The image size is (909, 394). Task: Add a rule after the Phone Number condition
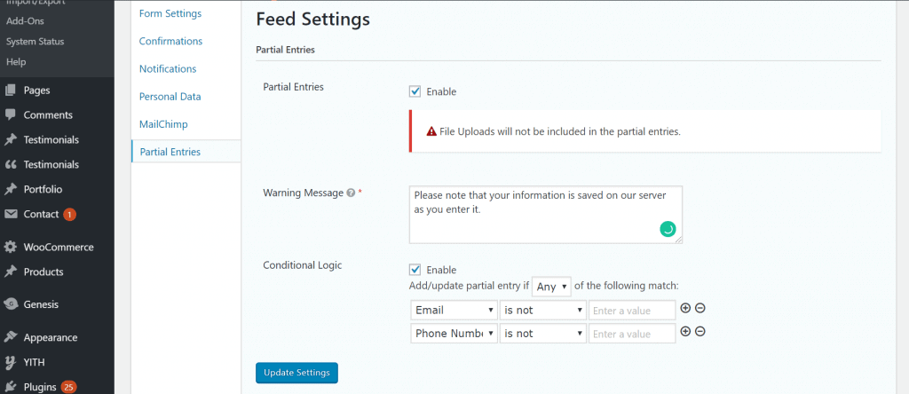(685, 331)
